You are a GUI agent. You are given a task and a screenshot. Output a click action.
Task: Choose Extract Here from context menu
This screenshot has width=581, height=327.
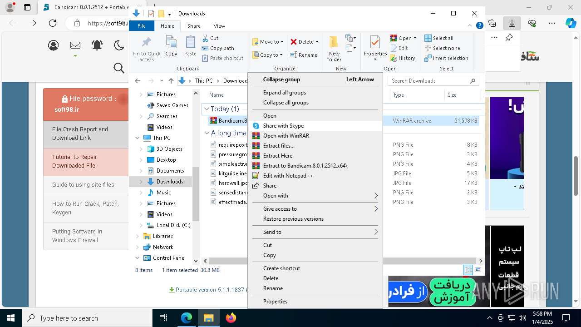click(315, 156)
